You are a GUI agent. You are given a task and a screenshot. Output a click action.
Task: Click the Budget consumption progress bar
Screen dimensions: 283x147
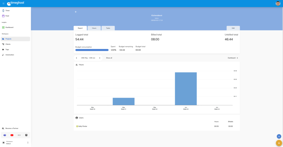click(92, 50)
